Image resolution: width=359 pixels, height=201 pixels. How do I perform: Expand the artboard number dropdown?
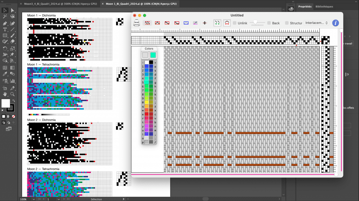[x=59, y=199]
